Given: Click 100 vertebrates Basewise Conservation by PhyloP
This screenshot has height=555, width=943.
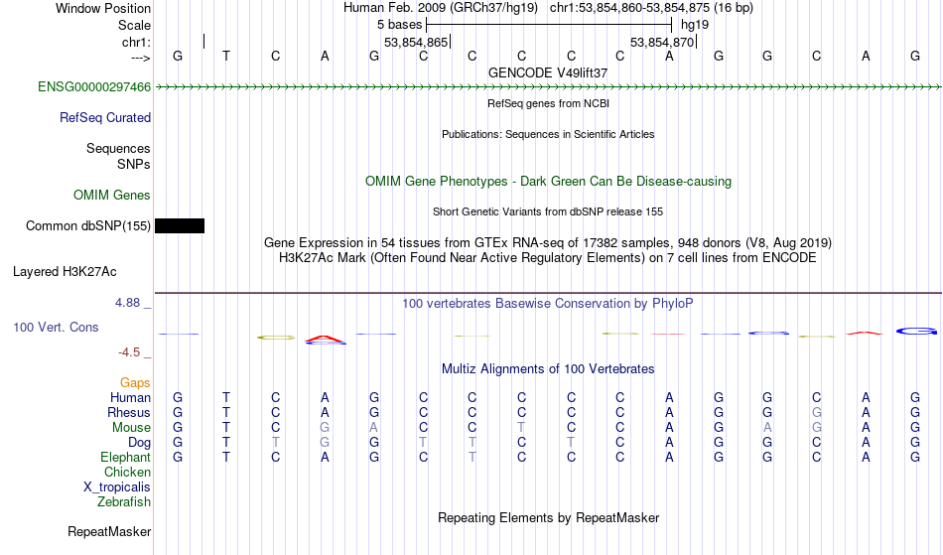Looking at the screenshot, I should (x=548, y=304).
